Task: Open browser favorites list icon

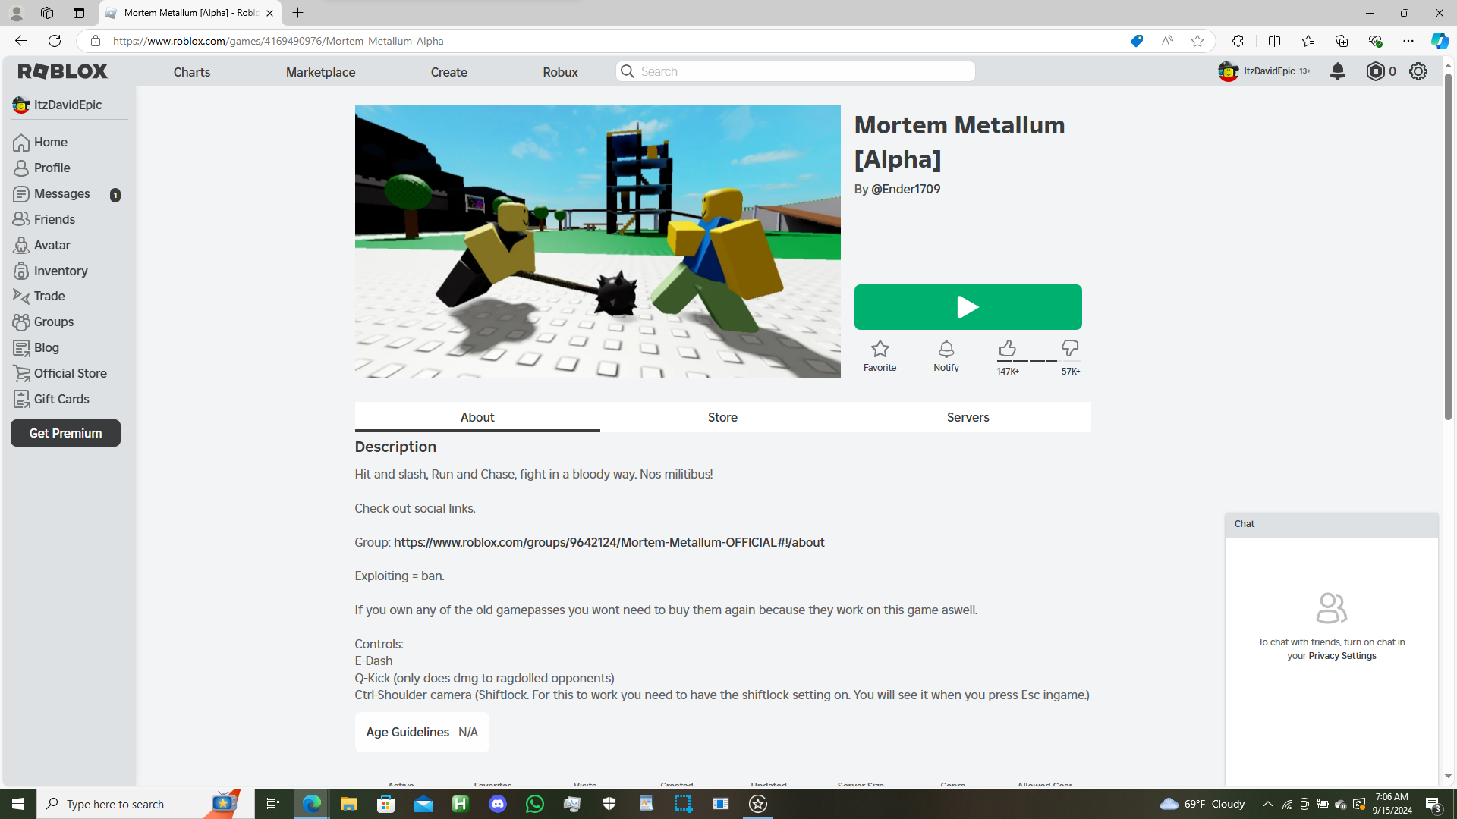Action: pos(1308,41)
